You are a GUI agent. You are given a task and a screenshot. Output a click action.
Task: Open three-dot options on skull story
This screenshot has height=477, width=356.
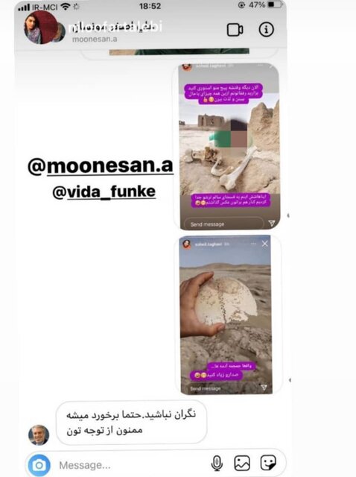click(253, 244)
